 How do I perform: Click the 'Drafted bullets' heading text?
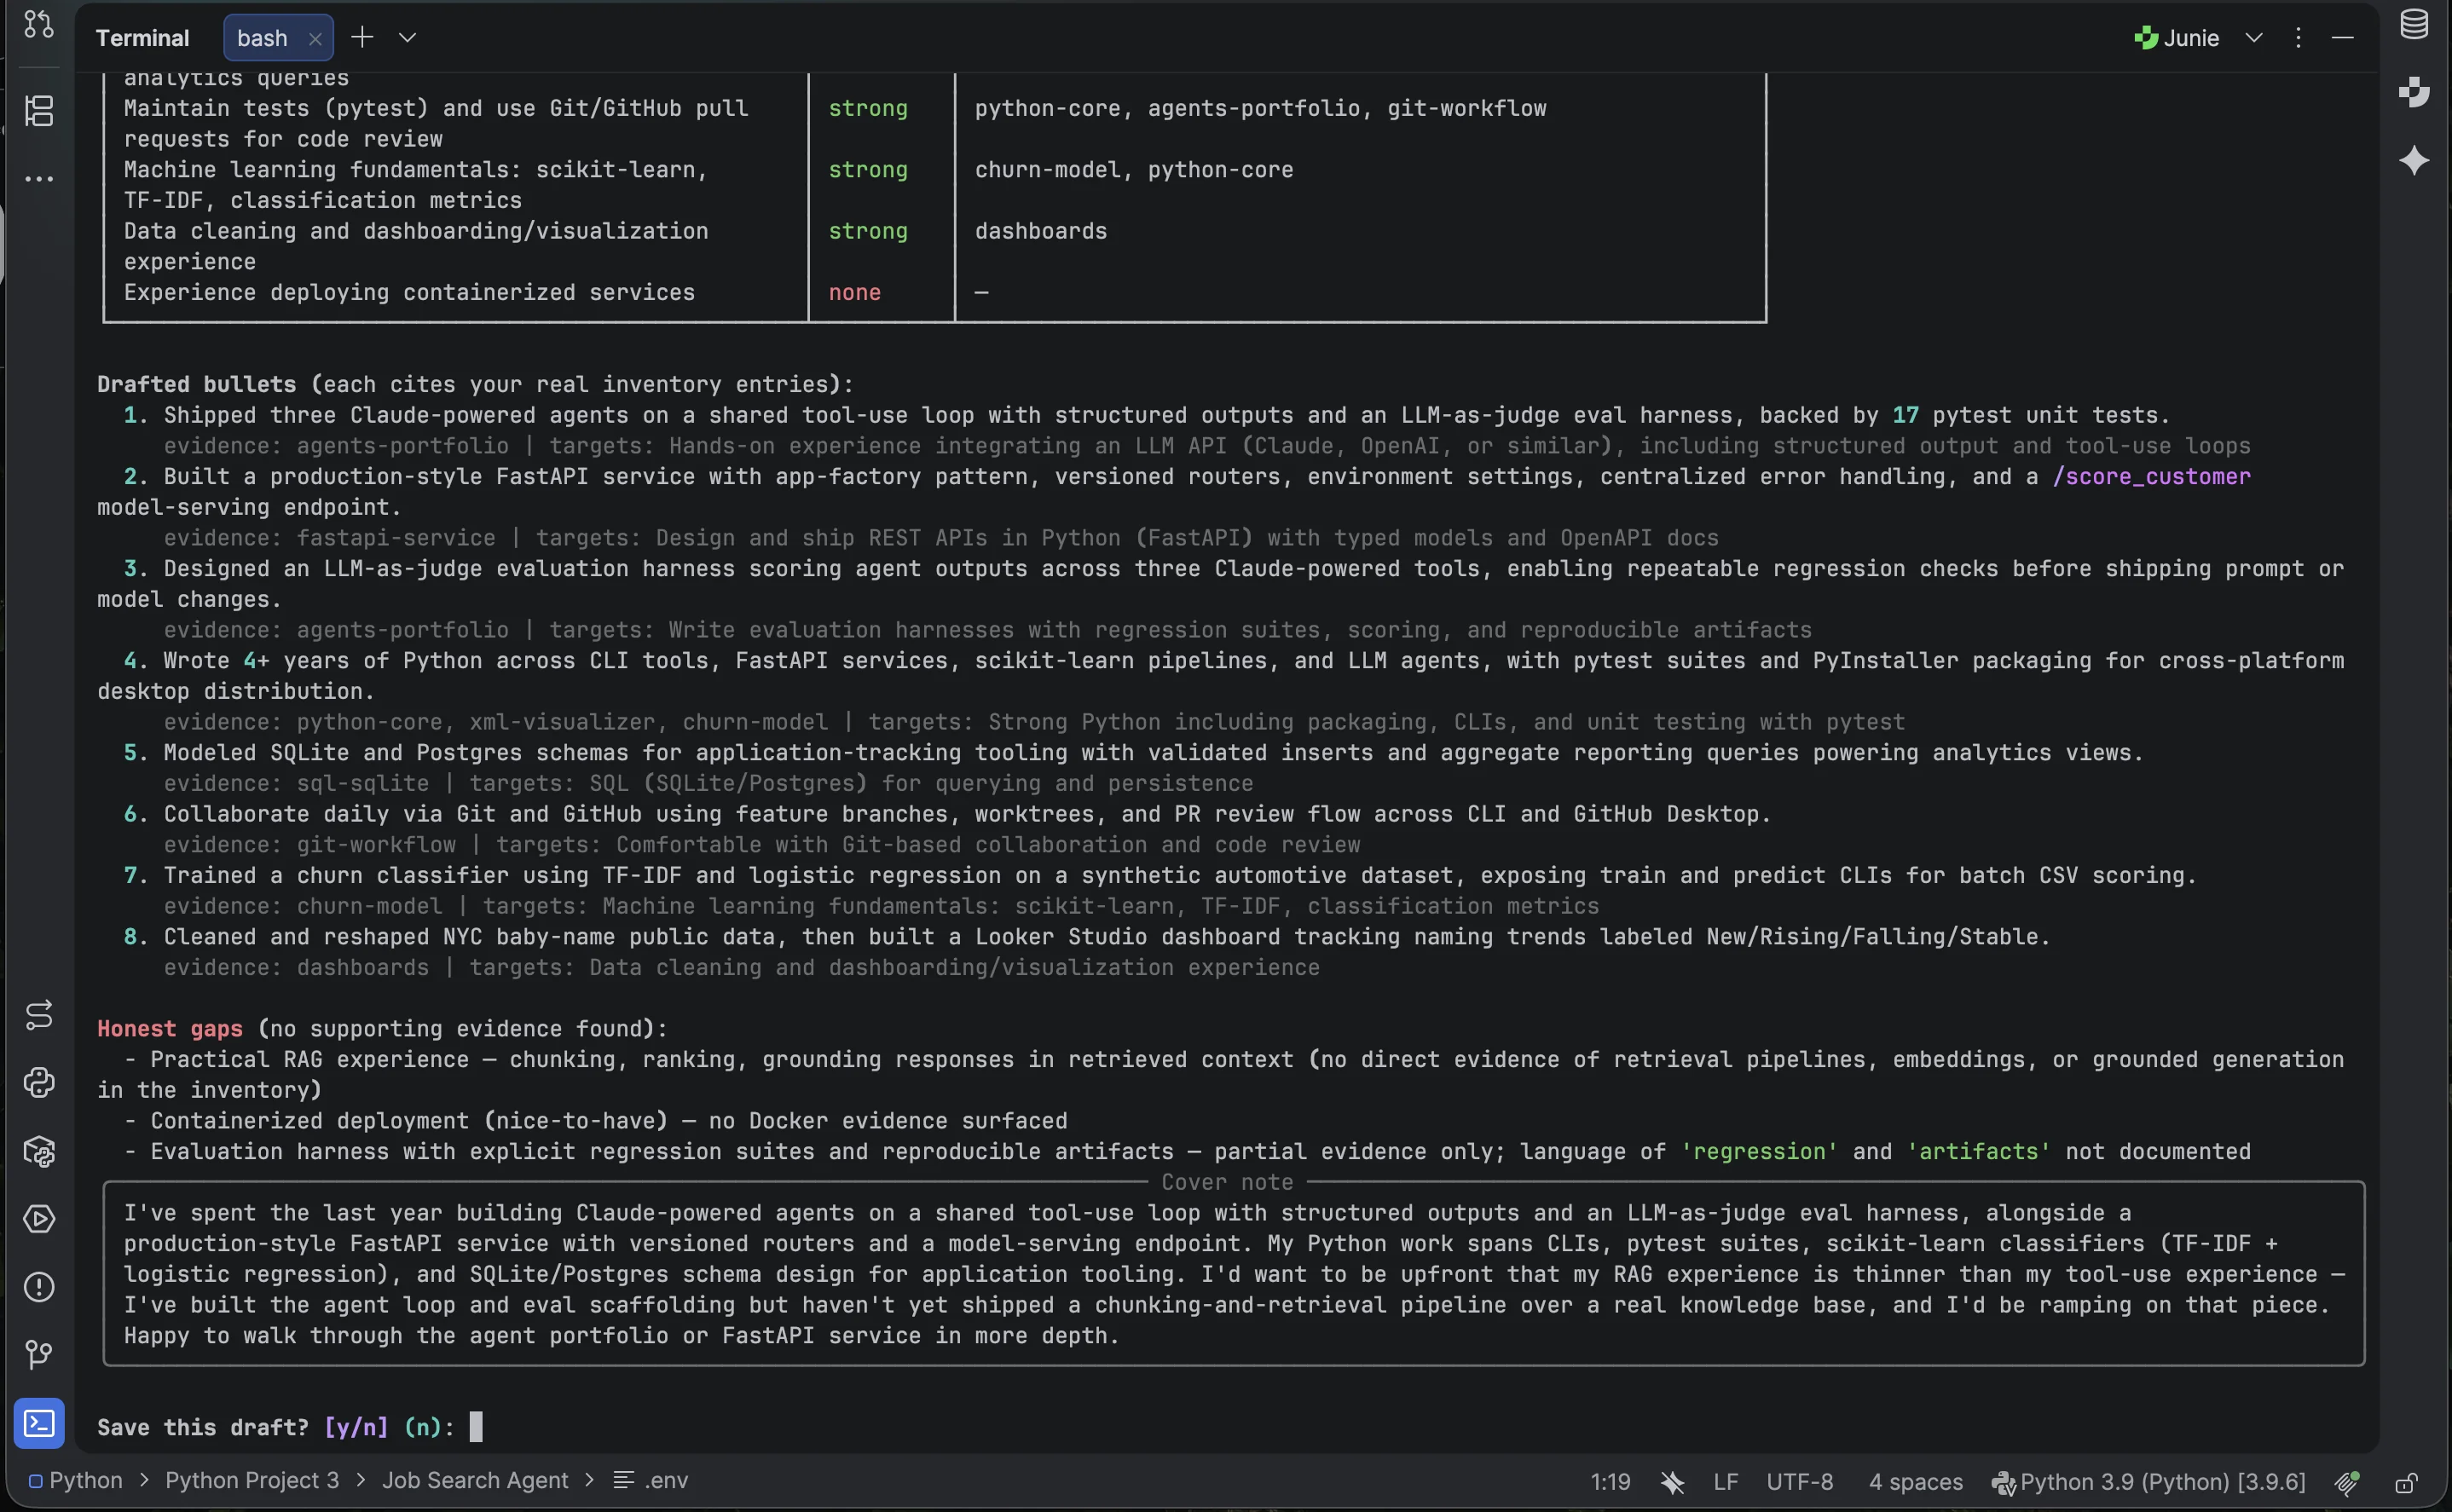(x=197, y=384)
